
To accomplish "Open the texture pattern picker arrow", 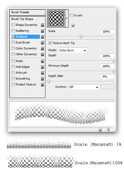I will pos(67,18).
